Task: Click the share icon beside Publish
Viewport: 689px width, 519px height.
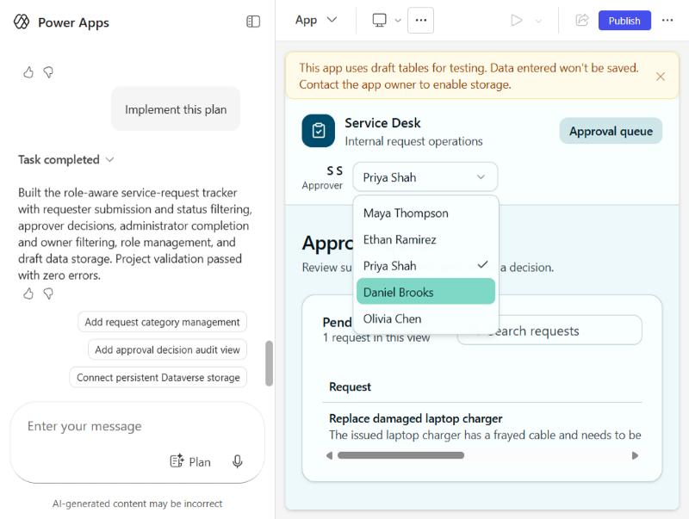Action: point(582,20)
